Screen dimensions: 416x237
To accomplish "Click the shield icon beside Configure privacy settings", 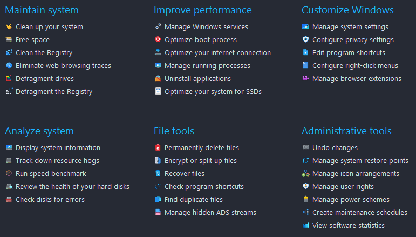I will coord(305,39).
